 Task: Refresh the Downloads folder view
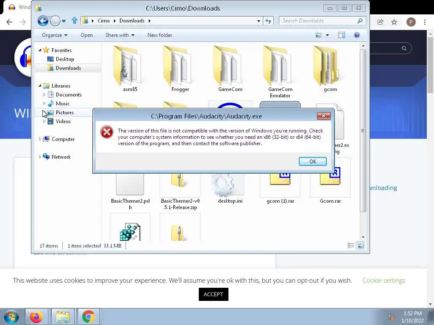(268, 21)
